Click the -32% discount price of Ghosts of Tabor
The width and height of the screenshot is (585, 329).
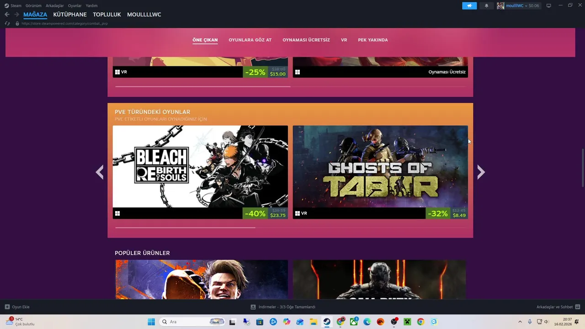[x=447, y=213]
